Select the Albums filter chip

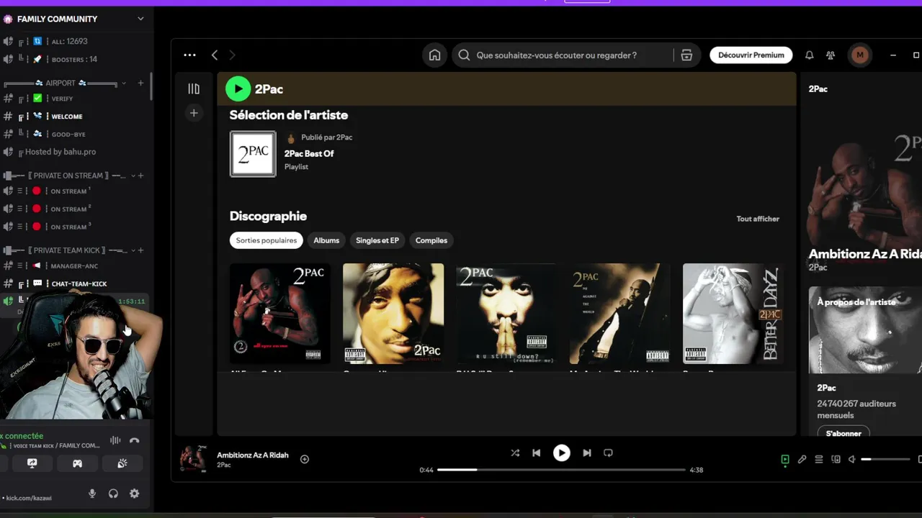pyautogui.click(x=326, y=240)
